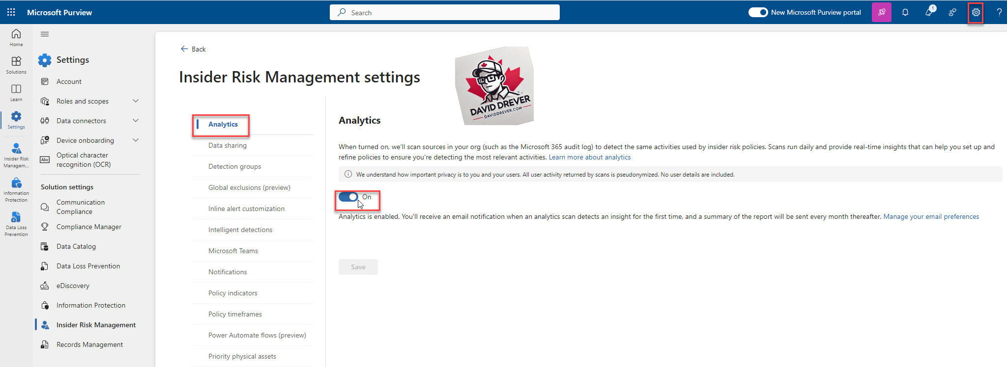This screenshot has height=367, width=1007.
Task: Open the Microsoft Teams settings tab
Action: [233, 251]
